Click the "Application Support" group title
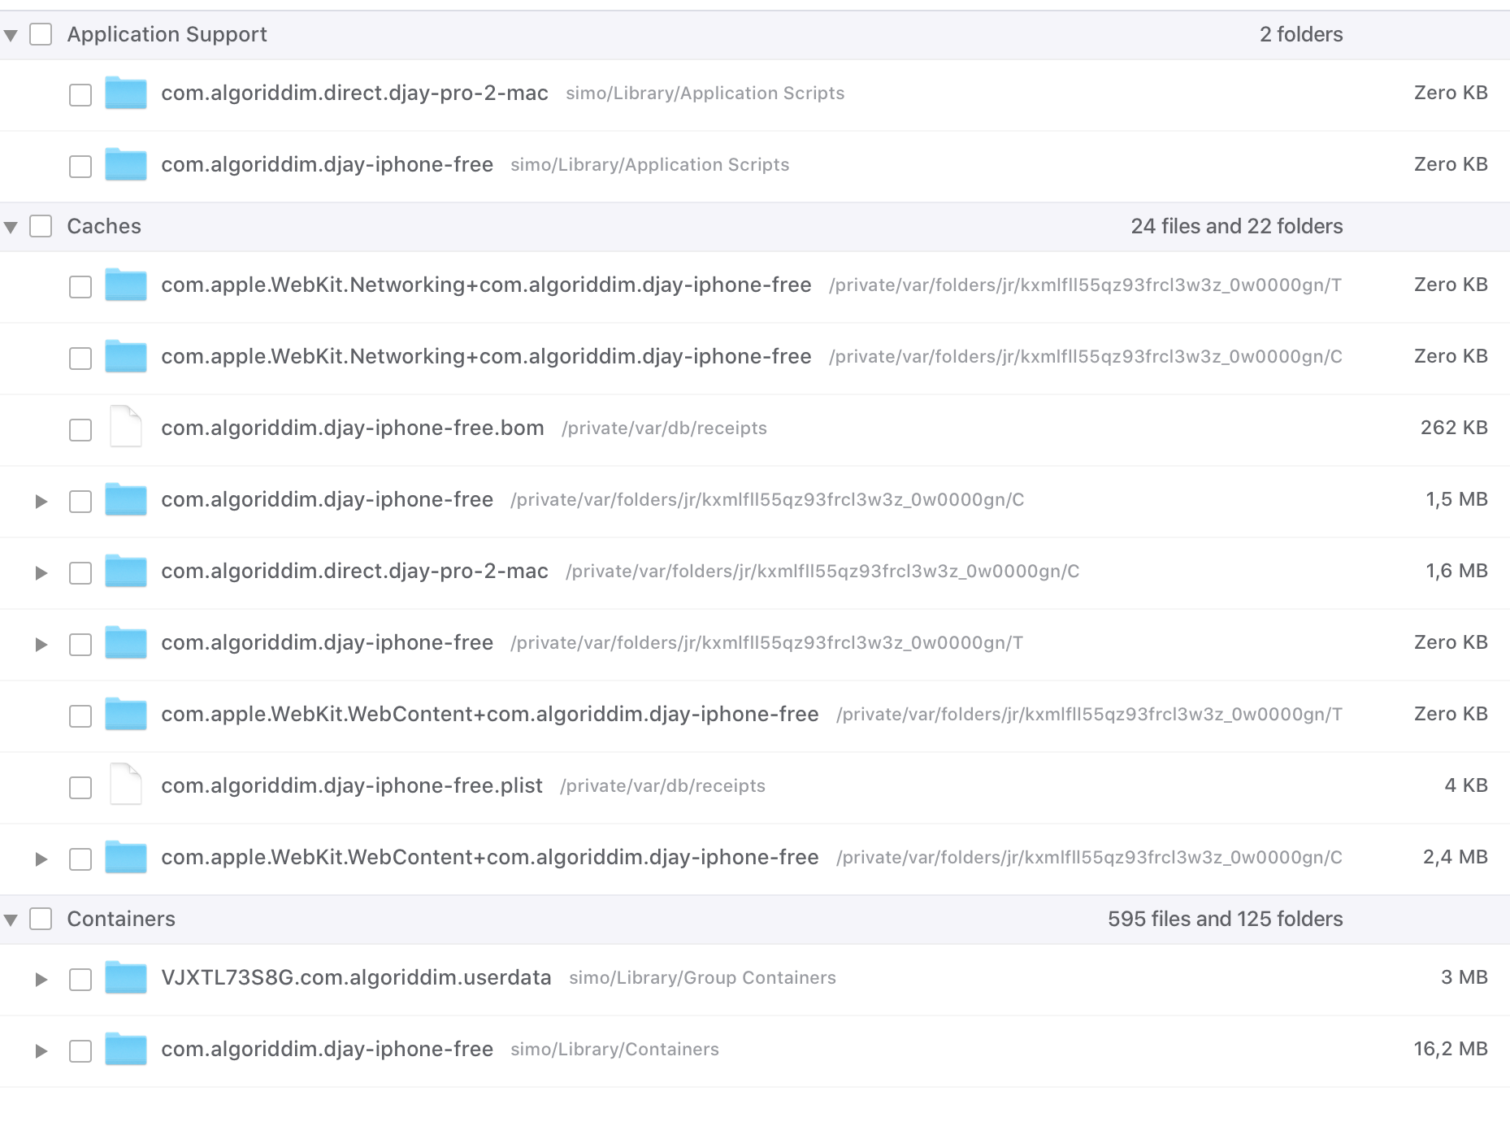Screen dimensions: 1510x1148 click(x=167, y=34)
